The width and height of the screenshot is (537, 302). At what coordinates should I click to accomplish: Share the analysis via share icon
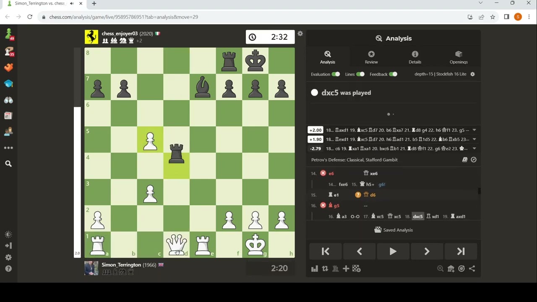tap(472, 269)
